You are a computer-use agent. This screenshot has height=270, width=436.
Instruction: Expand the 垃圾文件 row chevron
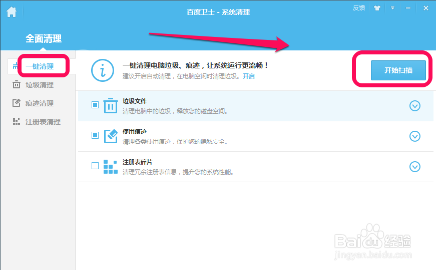coord(415,106)
